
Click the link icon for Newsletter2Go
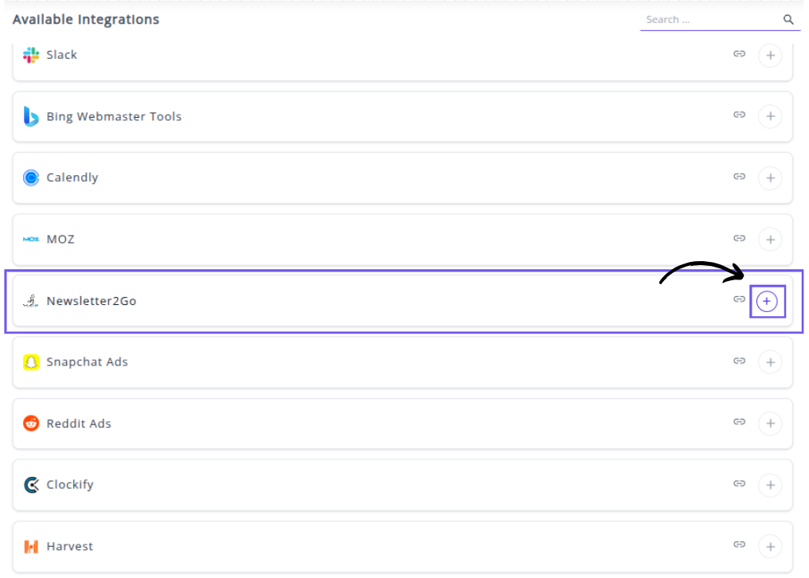(x=739, y=299)
